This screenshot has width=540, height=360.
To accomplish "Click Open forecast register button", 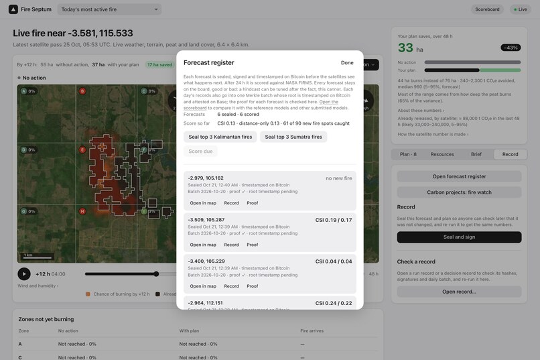I will coord(459,176).
